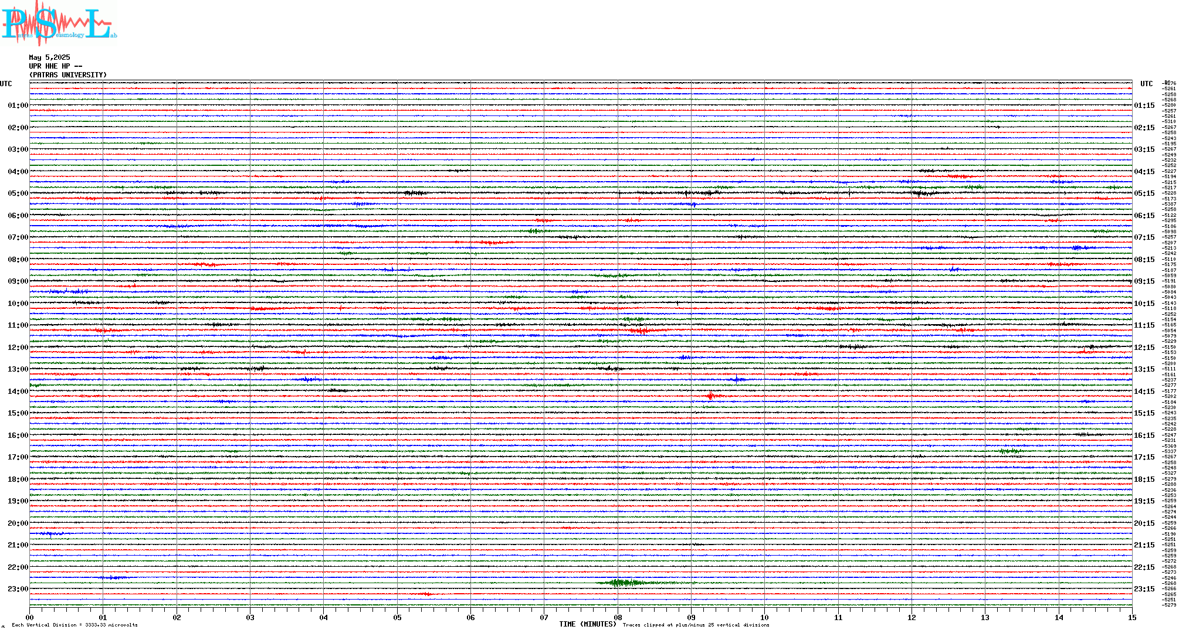
Task: Click the 21:15 end-time label
Action: coord(1144,545)
